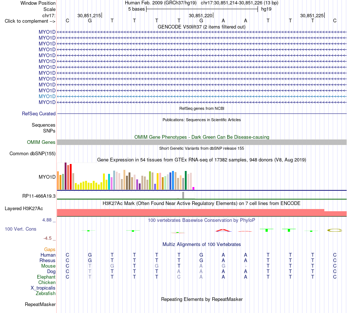Click the RefSeq Curated intron line
Screen dimensions: 347x313
coord(202,114)
